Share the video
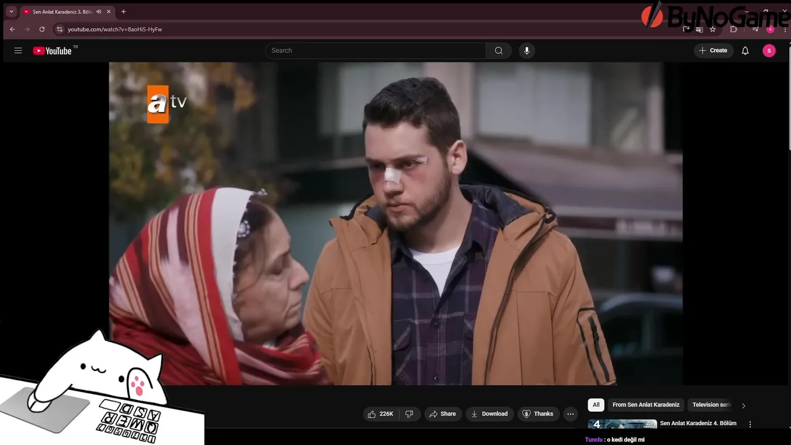This screenshot has height=445, width=791. 442,414
